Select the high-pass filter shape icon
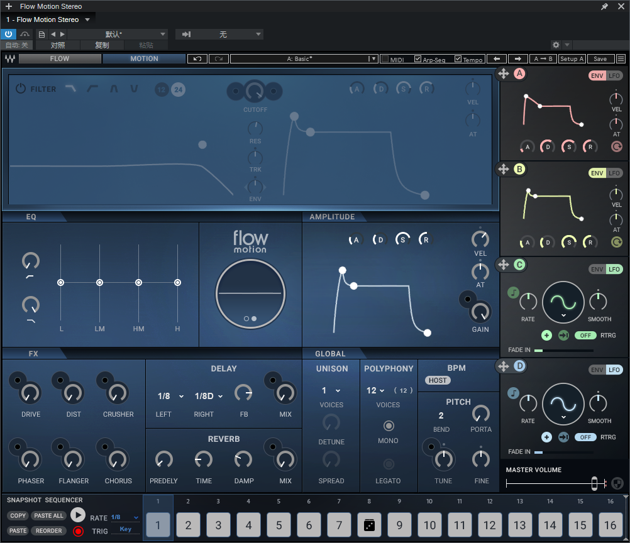 tap(92, 89)
